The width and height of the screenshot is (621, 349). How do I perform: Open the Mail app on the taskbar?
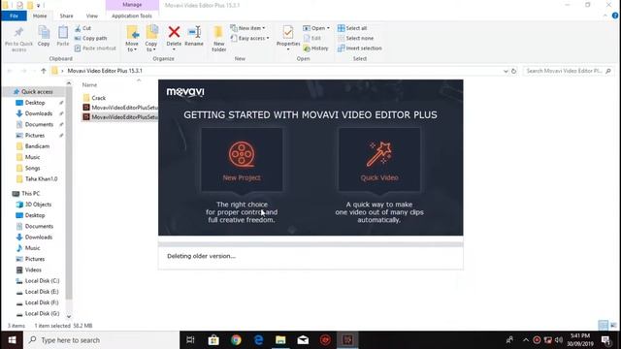click(303, 340)
